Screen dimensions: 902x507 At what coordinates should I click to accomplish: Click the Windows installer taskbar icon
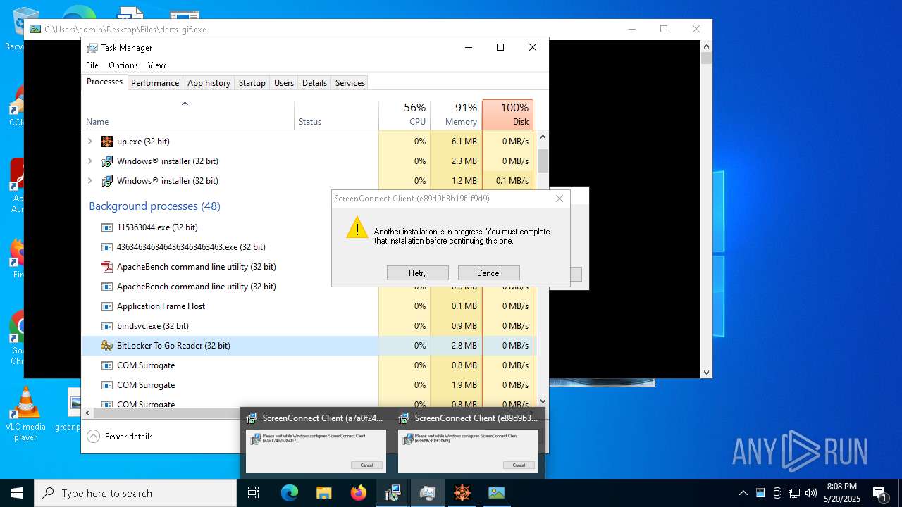393,493
